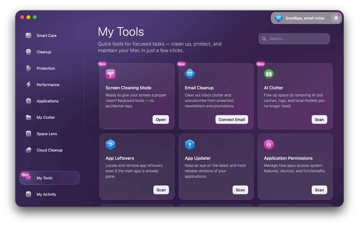Click the App Leftovers hexagon icon
The width and height of the screenshot is (359, 227).
pos(110,144)
